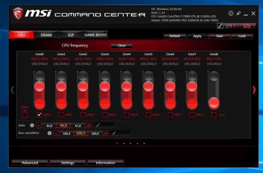
Task: Click the Apply button
Action: (197, 36)
